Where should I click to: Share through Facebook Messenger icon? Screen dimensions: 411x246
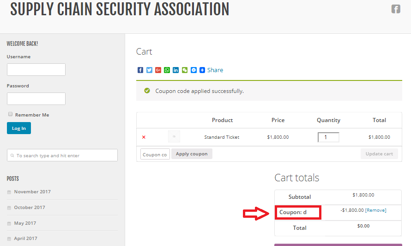[193, 70]
